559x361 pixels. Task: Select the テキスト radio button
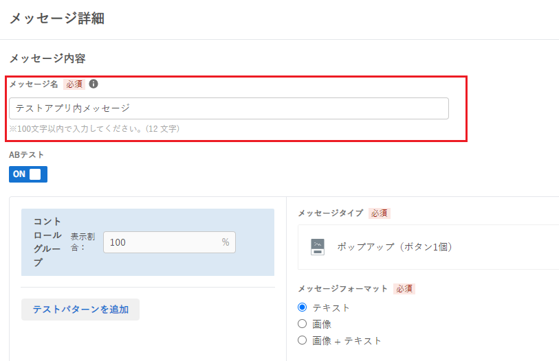(x=302, y=307)
